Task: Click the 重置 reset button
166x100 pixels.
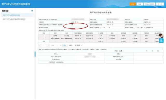Action: [140, 4]
